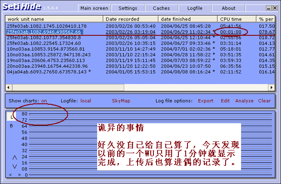This screenshot has width=281, height=184.
Task: Click the chart right arrow
Action: (20, 174)
